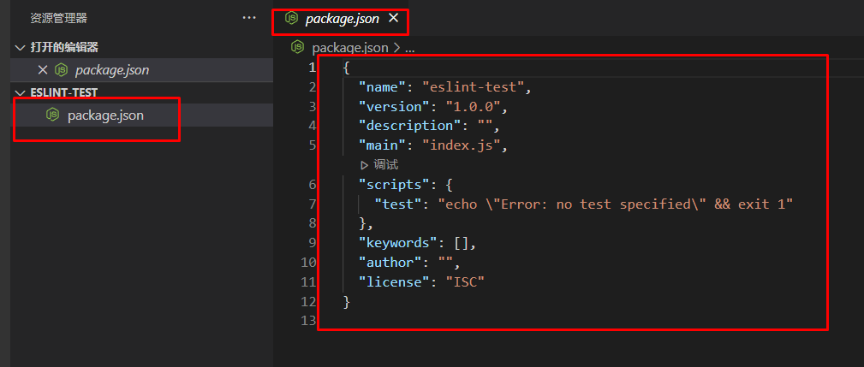Open package.json under ESLINT-TEST

(105, 115)
